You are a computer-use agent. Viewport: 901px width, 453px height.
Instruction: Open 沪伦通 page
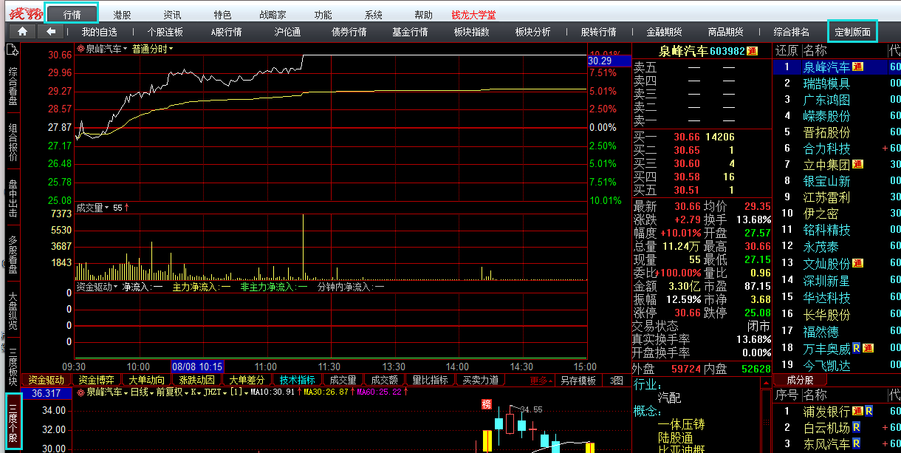point(287,32)
